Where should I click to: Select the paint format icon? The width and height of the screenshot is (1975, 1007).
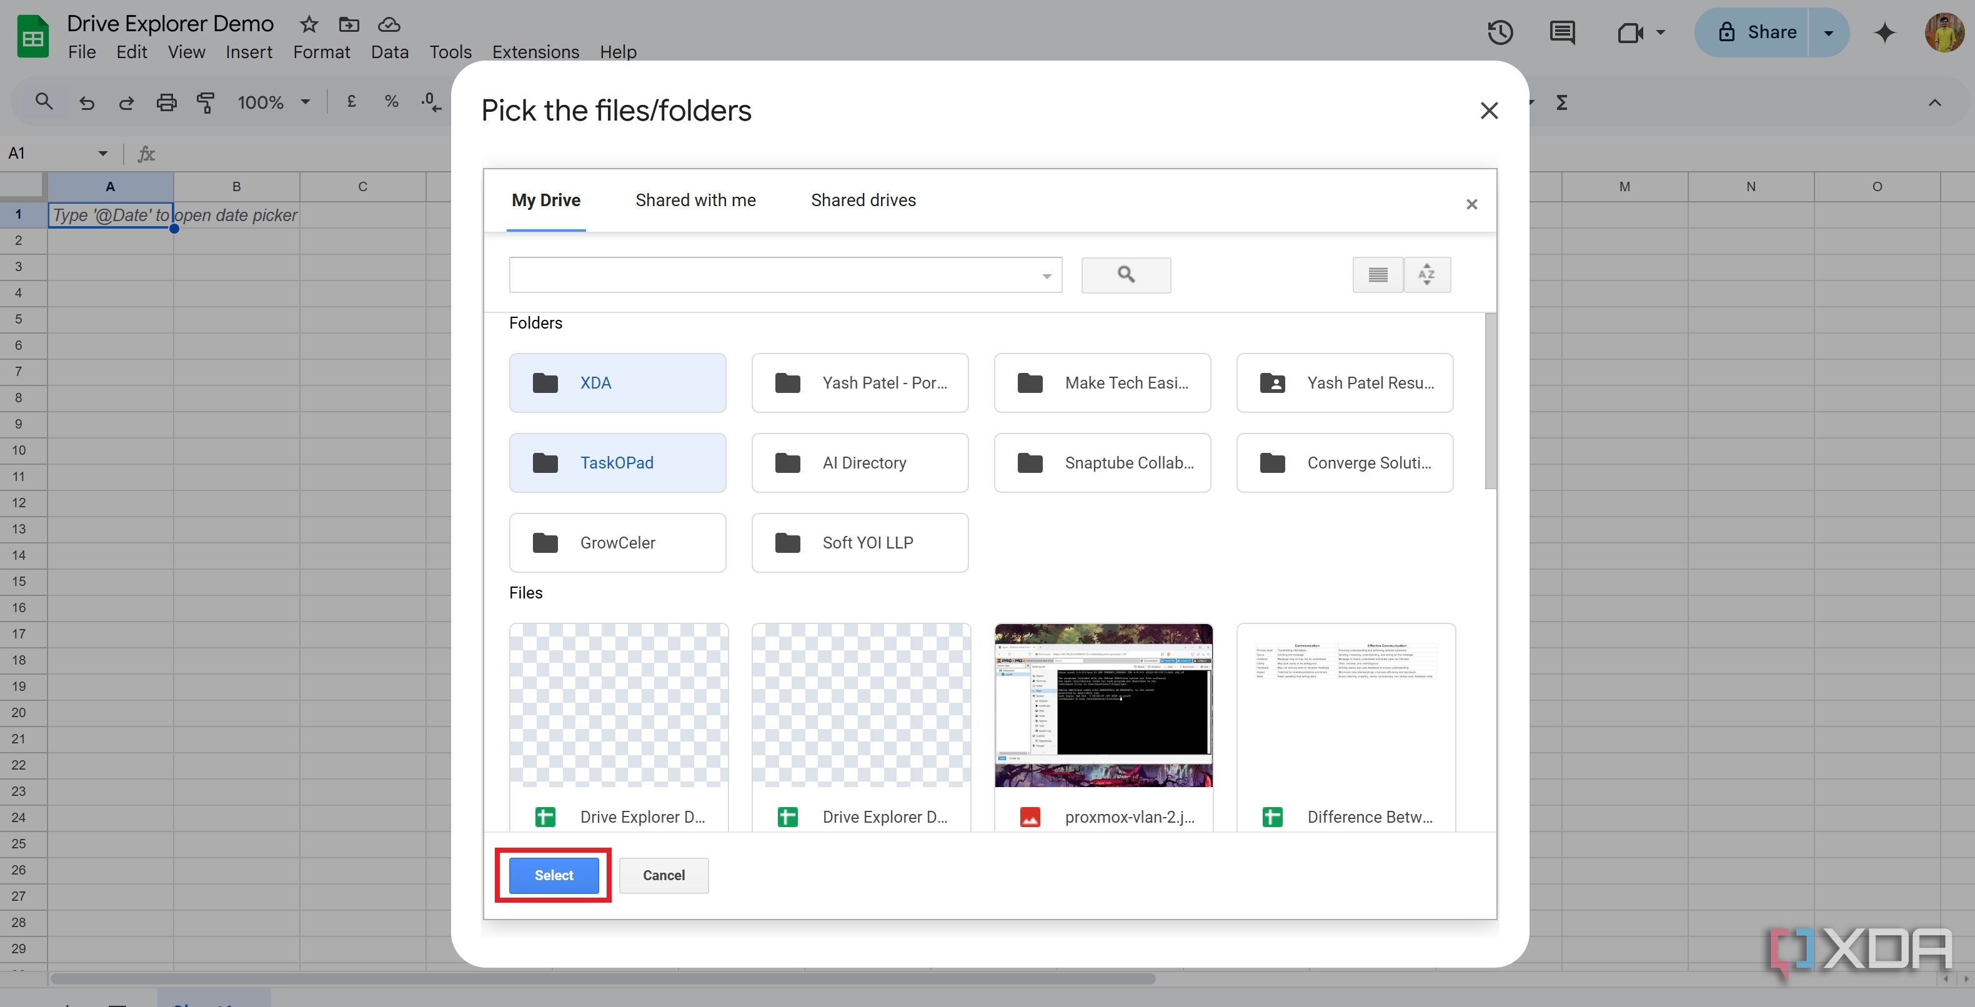tap(206, 102)
